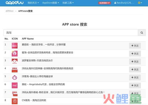This screenshot has height=105, width=148.
Task: Select app name CN海淘 – 海淘正品特卖
Action: 34,100
